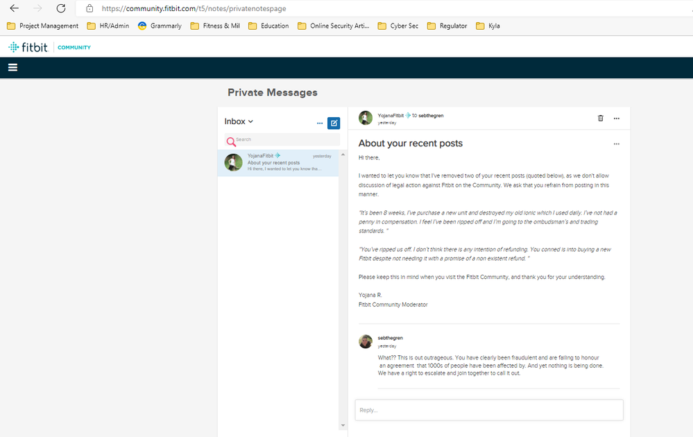Viewport: 693px width, 437px height.
Task: Open ellipsis options beside message title
Action: pos(617,144)
